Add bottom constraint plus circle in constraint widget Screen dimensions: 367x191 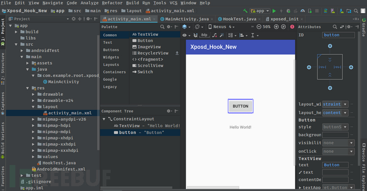[330, 88]
